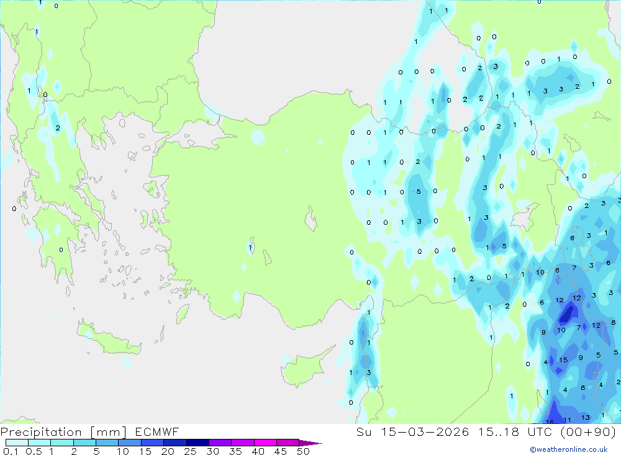Click the 'Precipitation' title word

tap(41, 432)
